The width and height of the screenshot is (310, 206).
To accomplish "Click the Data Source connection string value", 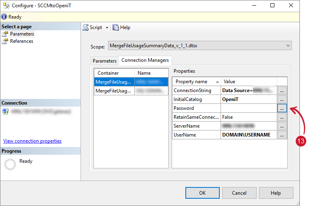I will point(249,90).
